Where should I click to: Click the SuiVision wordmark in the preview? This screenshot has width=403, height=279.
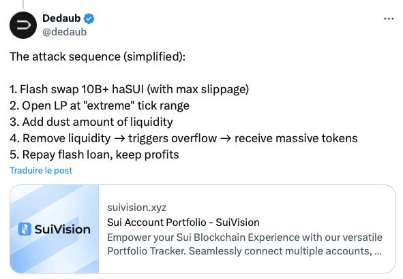63,229
